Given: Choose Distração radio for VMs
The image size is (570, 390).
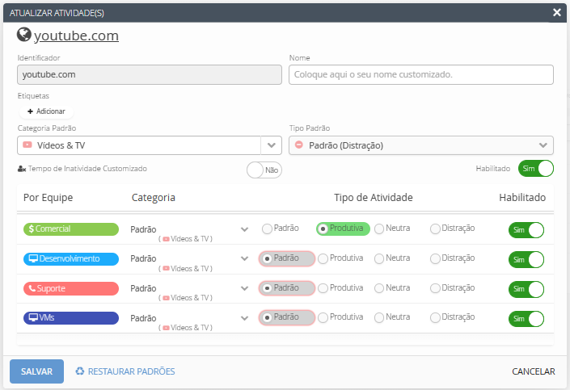Looking at the screenshot, I should [435, 318].
